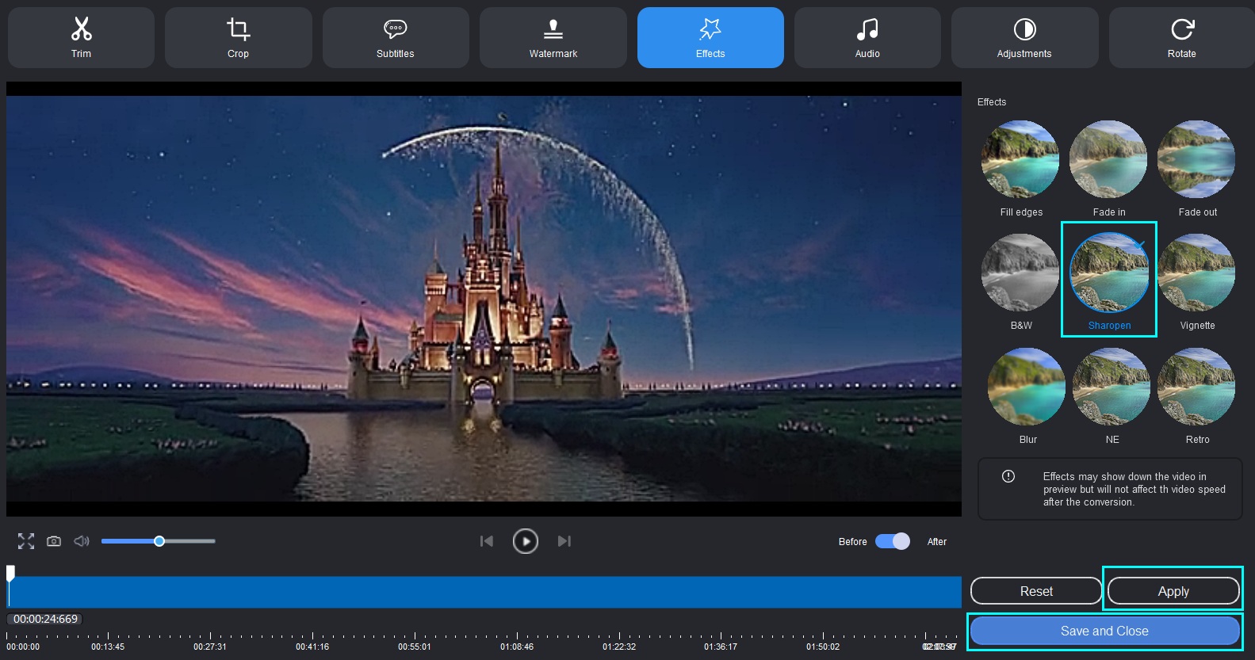Play the video preview
Viewport: 1255px width, 660px height.
point(526,541)
